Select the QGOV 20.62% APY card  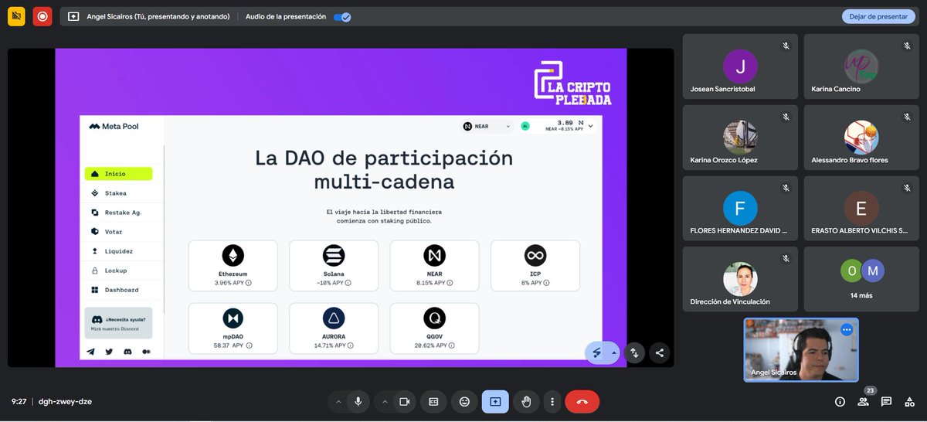434,330
